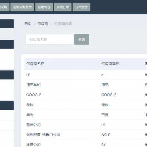Select the 雷神公司 supplier row
This screenshot has width=147, height=147.
(86, 125)
